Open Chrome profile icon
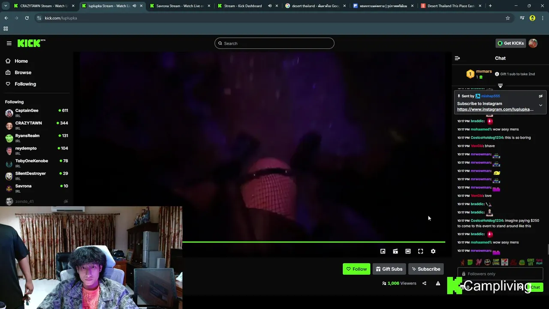 pyautogui.click(x=532, y=18)
